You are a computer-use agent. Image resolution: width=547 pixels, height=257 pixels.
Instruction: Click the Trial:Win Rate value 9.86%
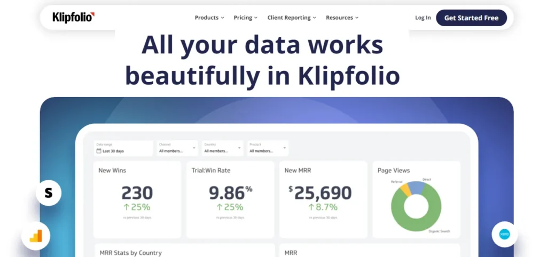point(230,193)
